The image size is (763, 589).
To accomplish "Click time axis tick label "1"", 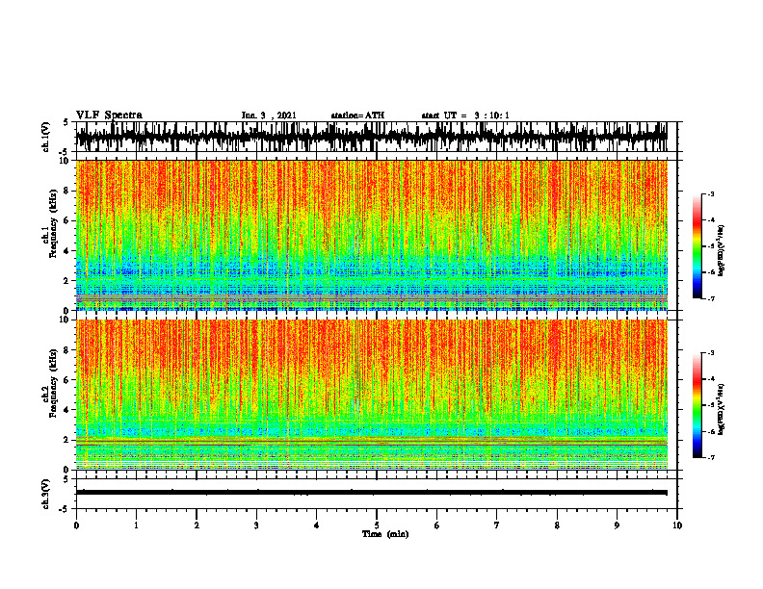I will tap(136, 525).
